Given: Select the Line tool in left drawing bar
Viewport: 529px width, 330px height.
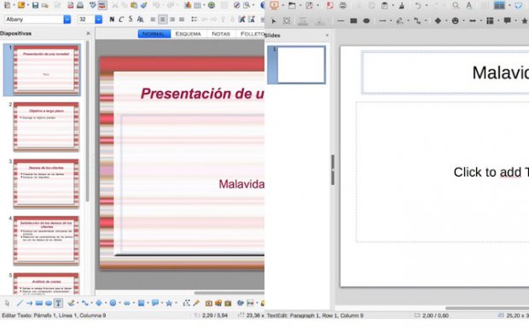Looking at the screenshot, I should [x=20, y=303].
